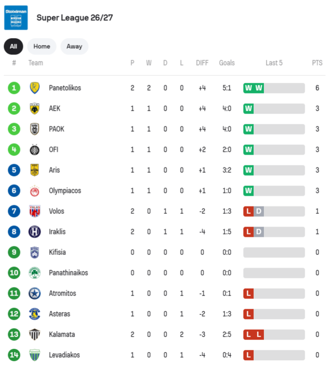
Task: Open the Levadiakos green striped crest
Action: click(x=35, y=355)
